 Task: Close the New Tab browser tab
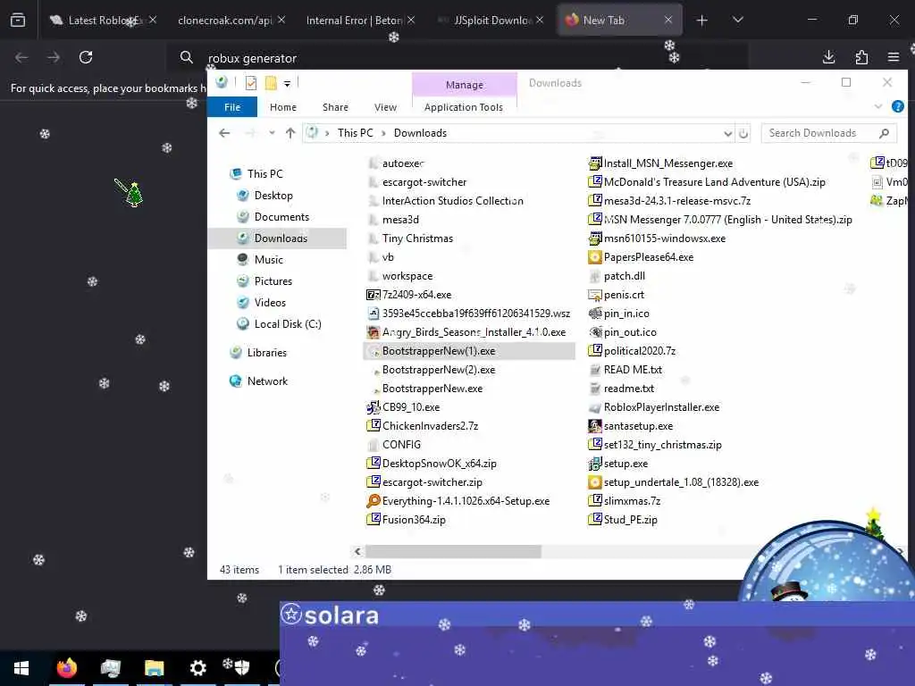pos(668,21)
